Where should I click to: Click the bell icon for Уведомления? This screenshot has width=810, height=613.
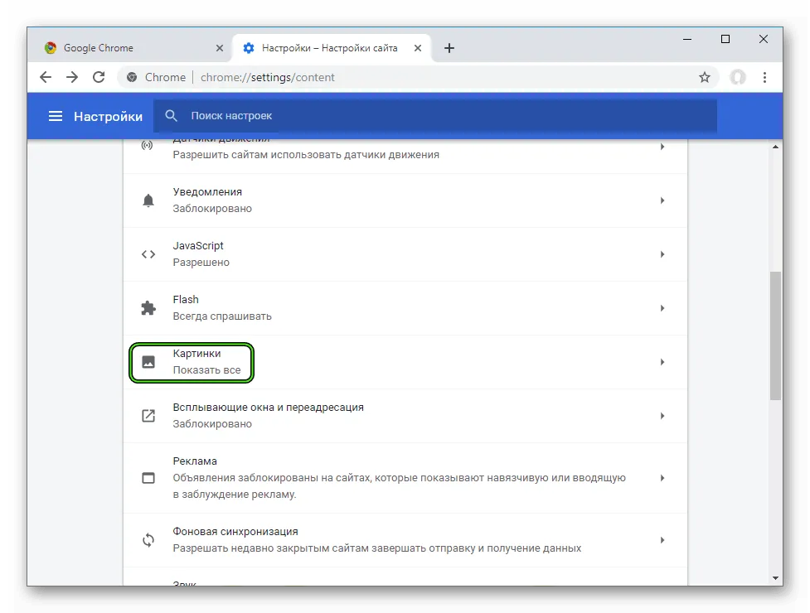pyautogui.click(x=148, y=200)
